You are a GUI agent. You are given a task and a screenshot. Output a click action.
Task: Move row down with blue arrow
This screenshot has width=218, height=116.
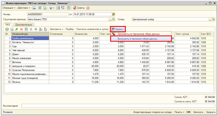pyautogui.click(x=36, y=29)
